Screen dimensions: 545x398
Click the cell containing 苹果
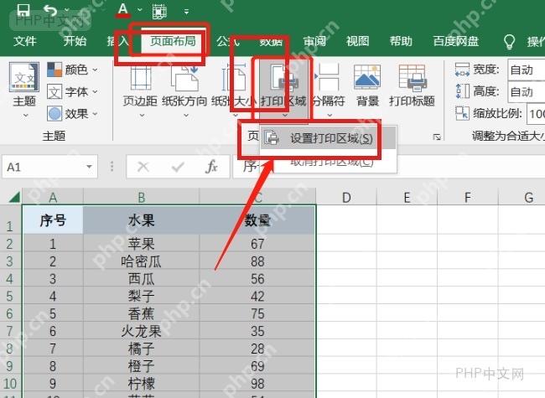[141, 244]
